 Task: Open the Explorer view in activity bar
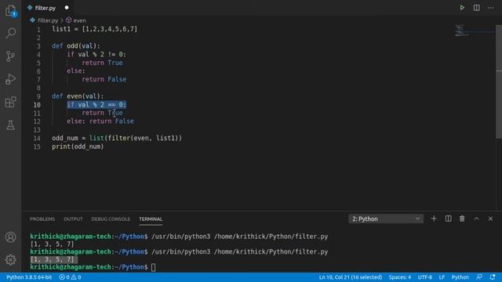(10, 10)
